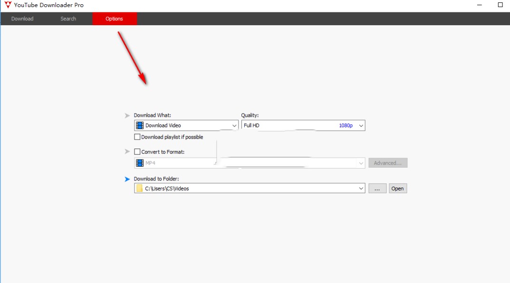Click the gray arrow beside Convert to Format

click(127, 151)
